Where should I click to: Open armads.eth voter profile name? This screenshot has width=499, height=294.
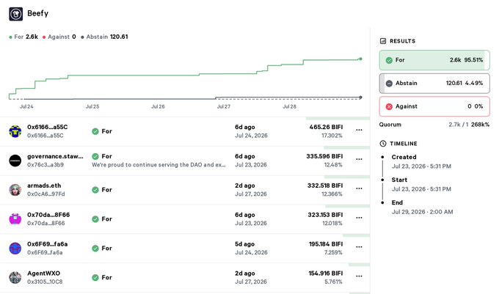coord(44,185)
